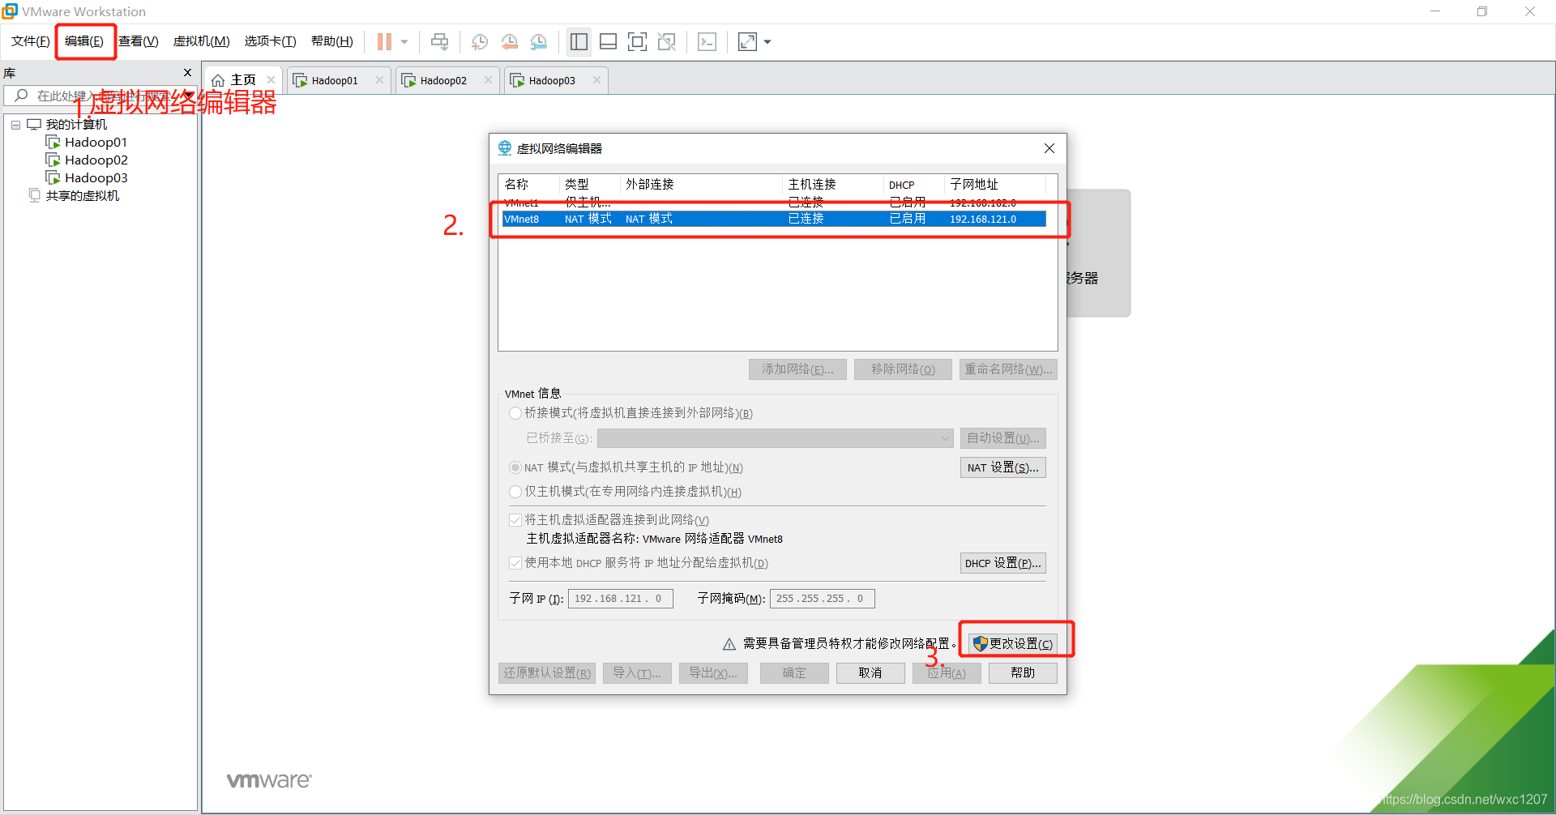Select the NAT 模式 radio button
The height and width of the screenshot is (815, 1556).
pos(515,467)
